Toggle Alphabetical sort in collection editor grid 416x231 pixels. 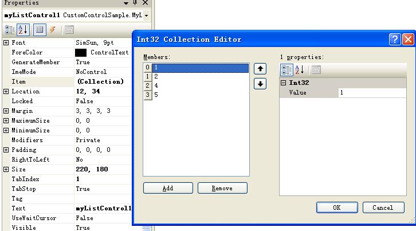click(299, 70)
